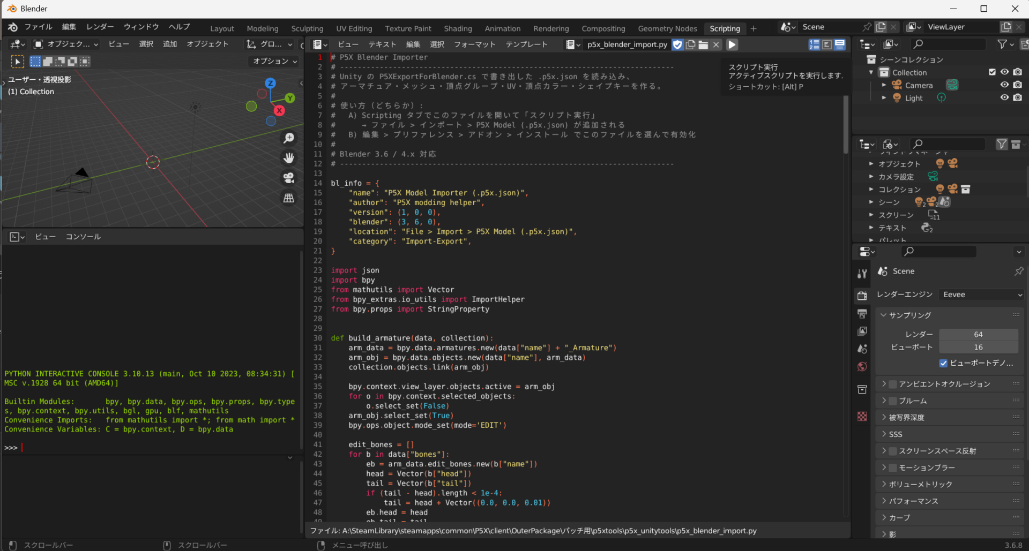
Task: Open the transform orientation (グロ...) dropdown
Action: coord(269,44)
